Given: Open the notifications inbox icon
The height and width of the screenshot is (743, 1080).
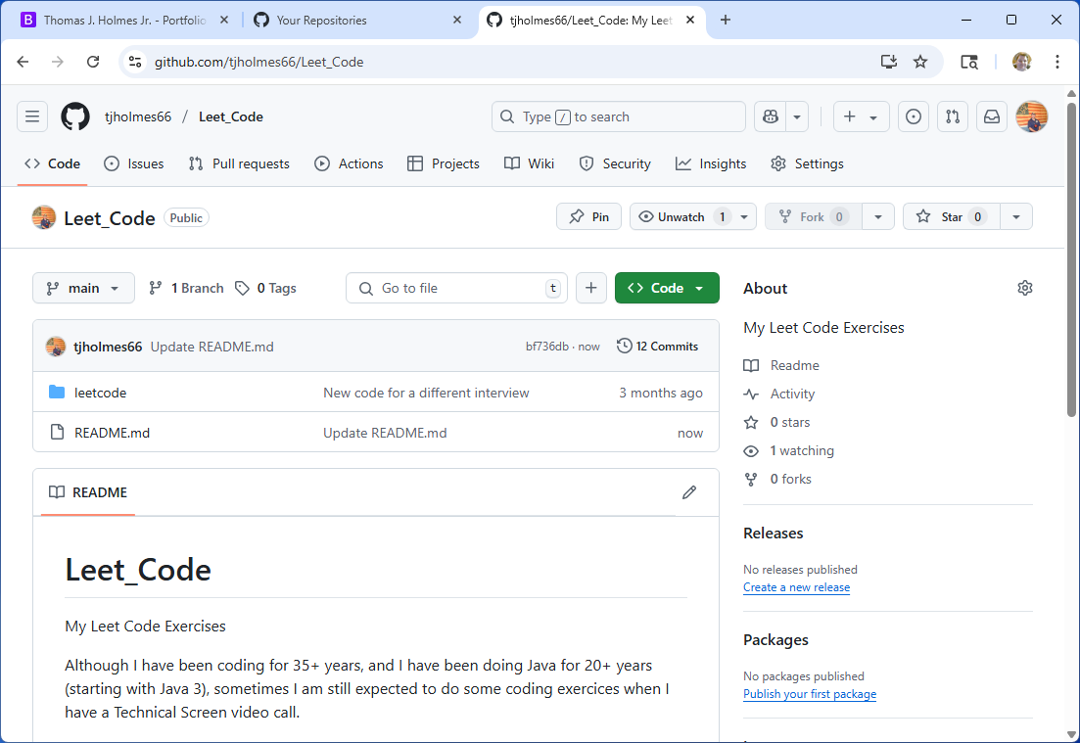Looking at the screenshot, I should tap(992, 117).
